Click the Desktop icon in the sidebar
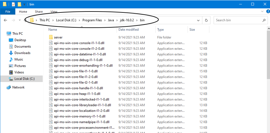The image size is (270, 133). coord(11,40)
